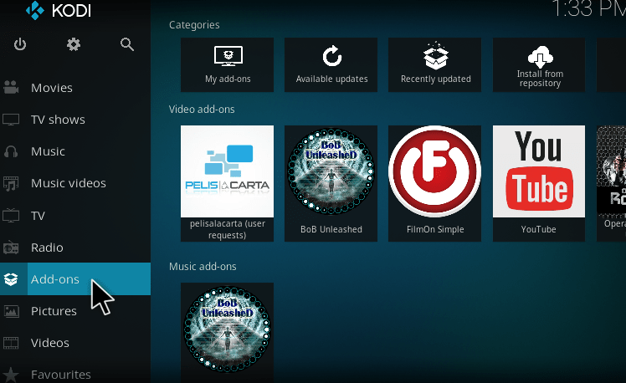Click the Categories heading
Viewport: 626px width, 383px height.
pyautogui.click(x=194, y=25)
